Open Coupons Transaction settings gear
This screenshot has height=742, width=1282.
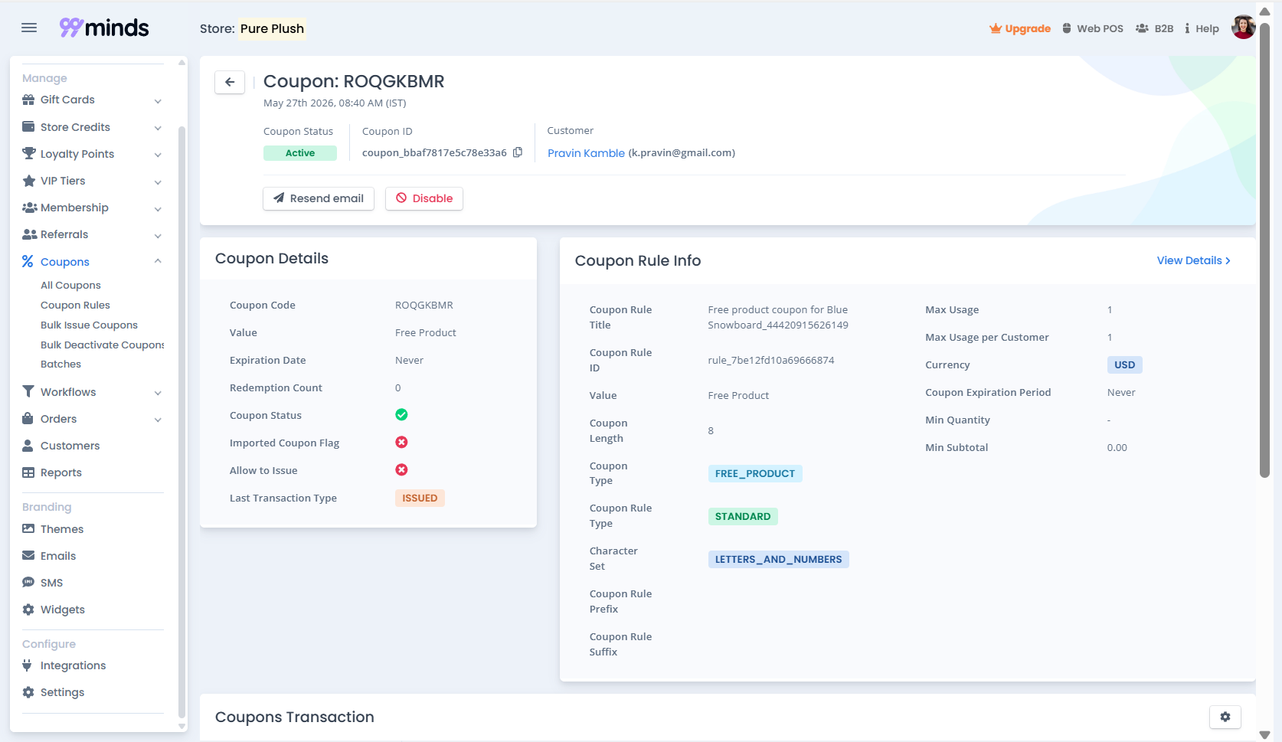[1225, 717]
